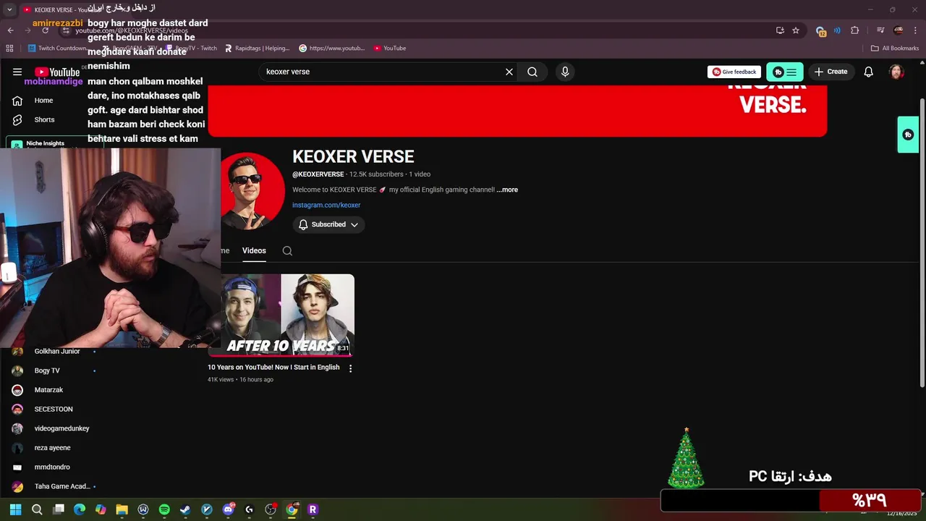
Task: Open the Chrome tab search dropdown
Action: (9, 9)
